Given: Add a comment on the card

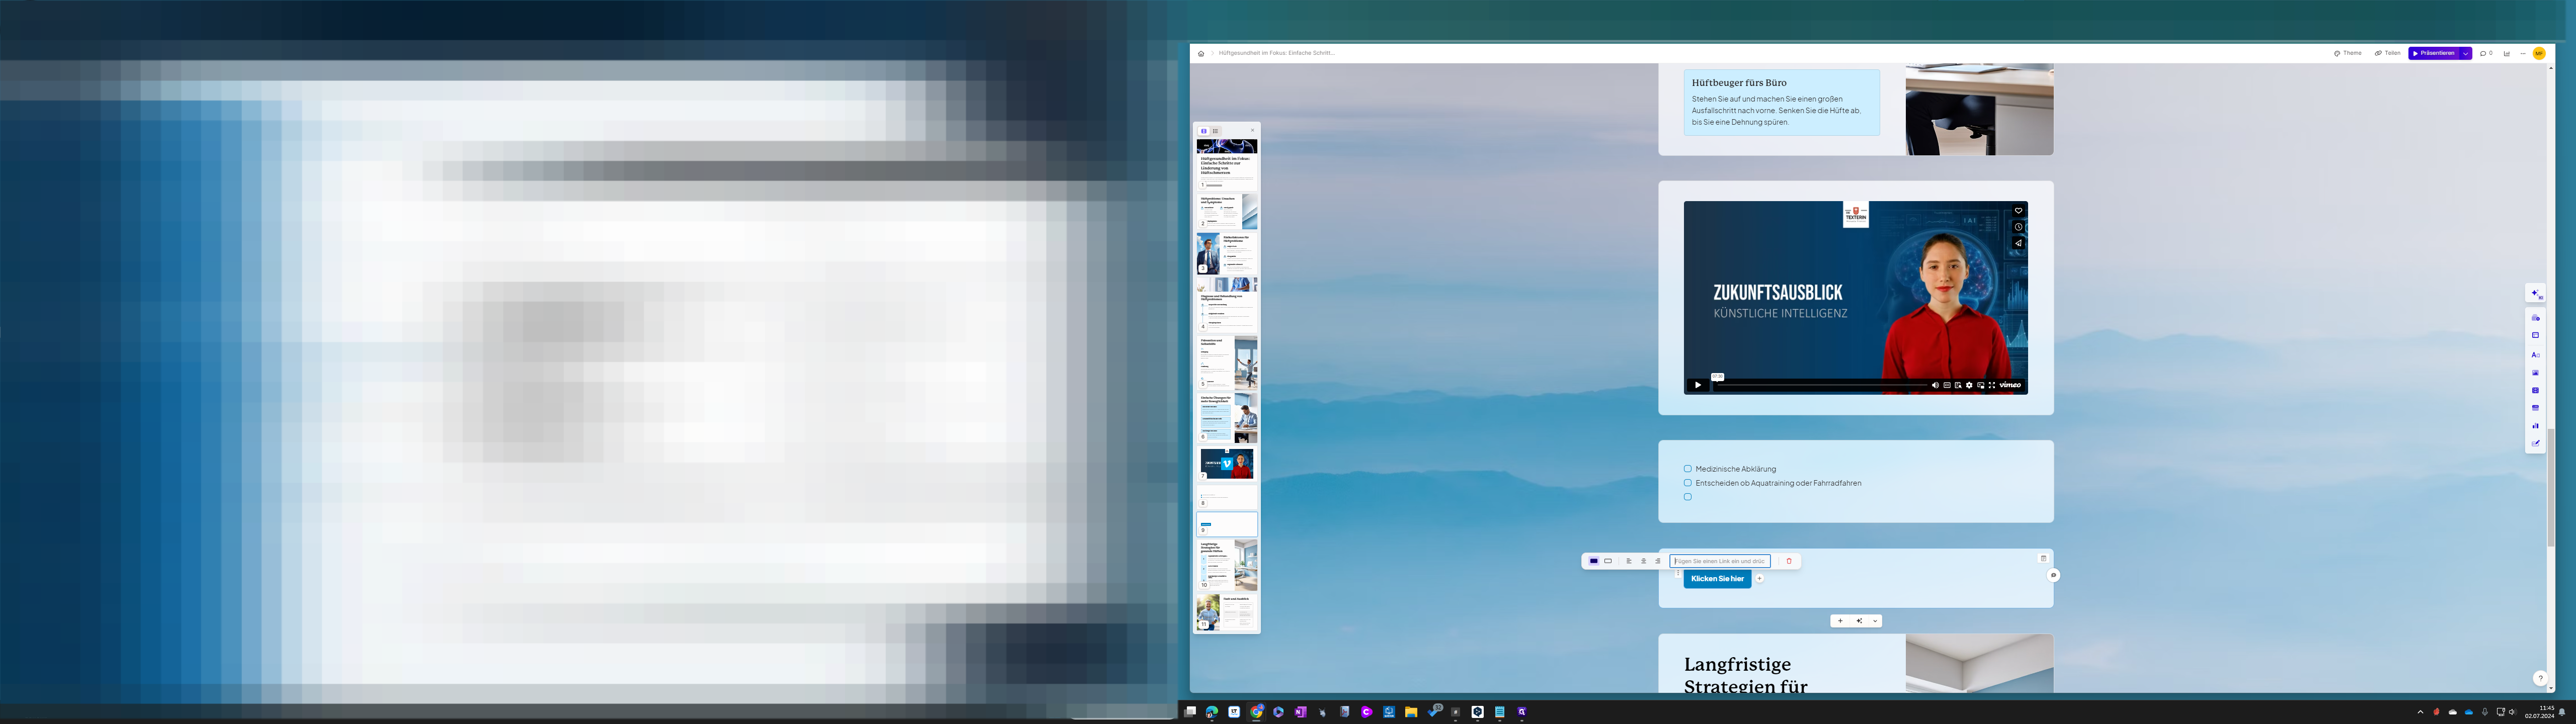Looking at the screenshot, I should click(2053, 575).
